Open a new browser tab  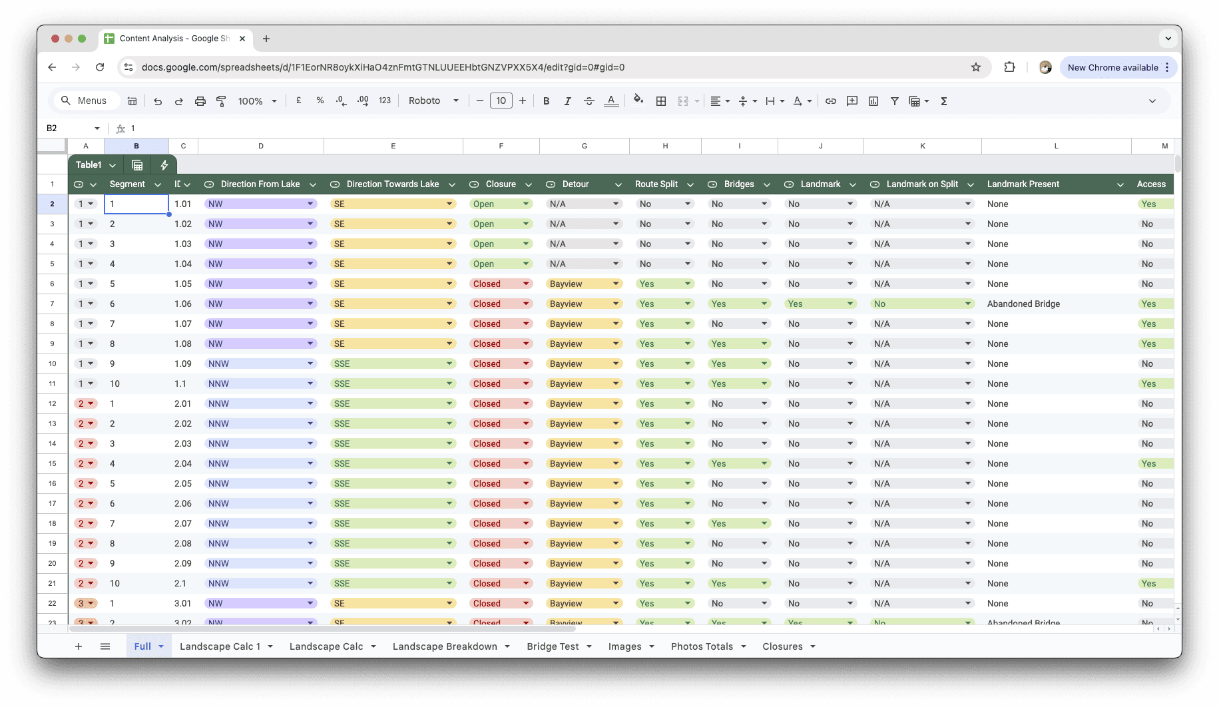266,39
